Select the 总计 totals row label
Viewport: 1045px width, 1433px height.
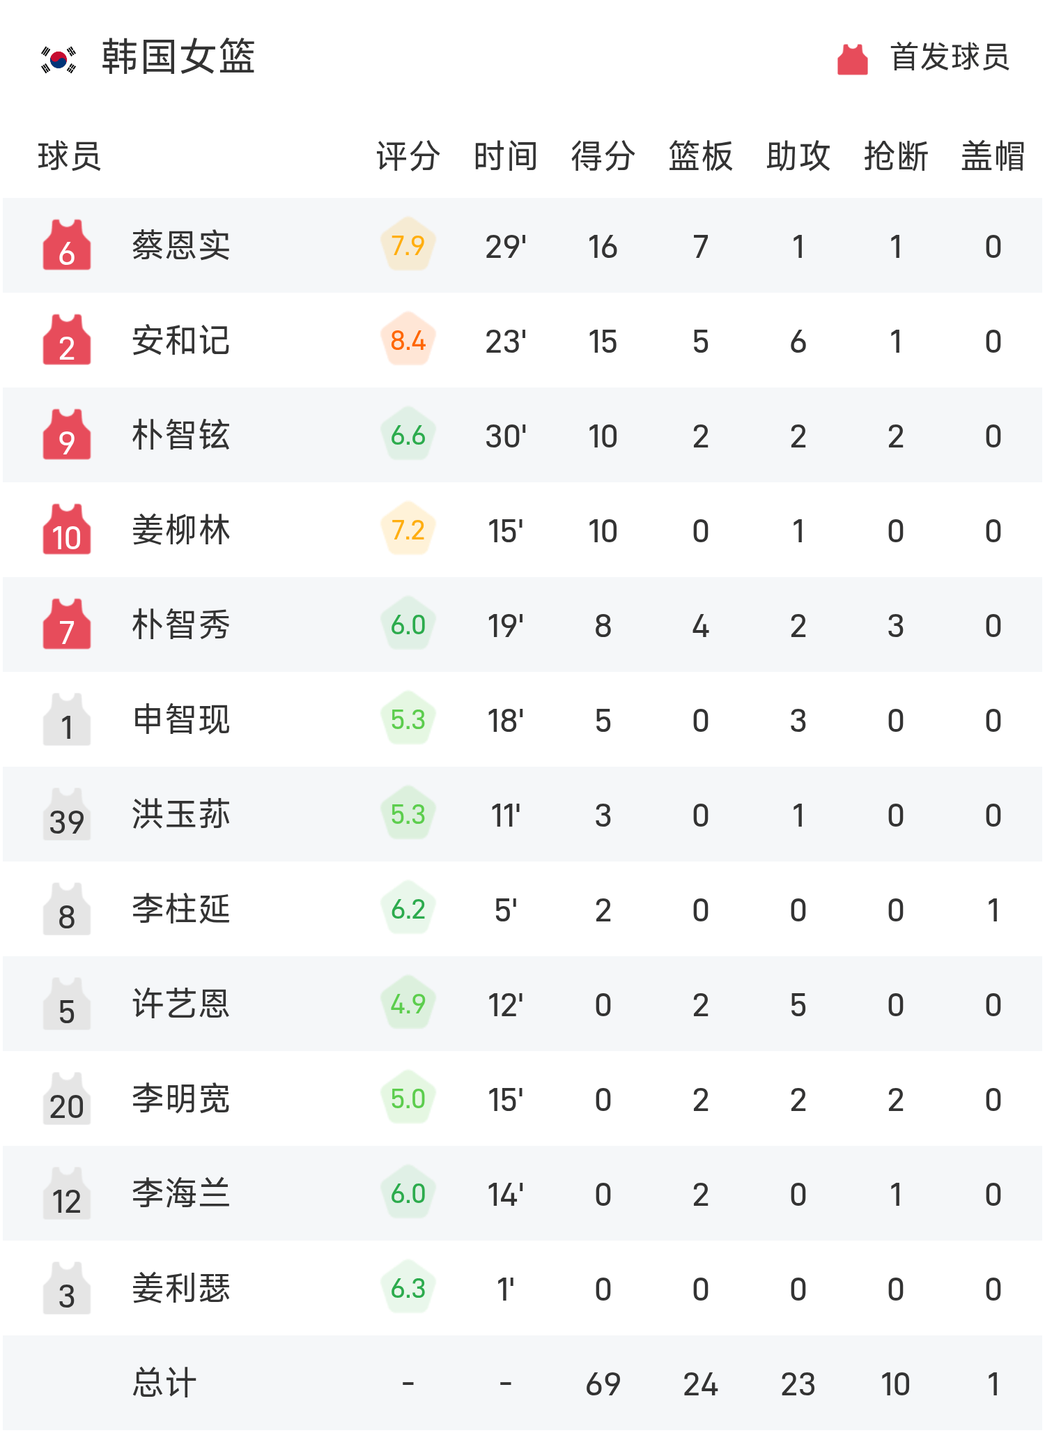[164, 1383]
